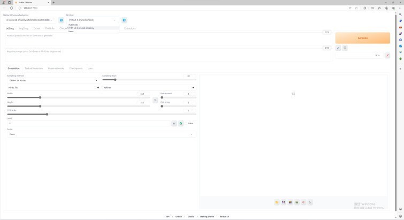Select the Generation sub-tab
The image size is (404, 220).
click(13, 69)
